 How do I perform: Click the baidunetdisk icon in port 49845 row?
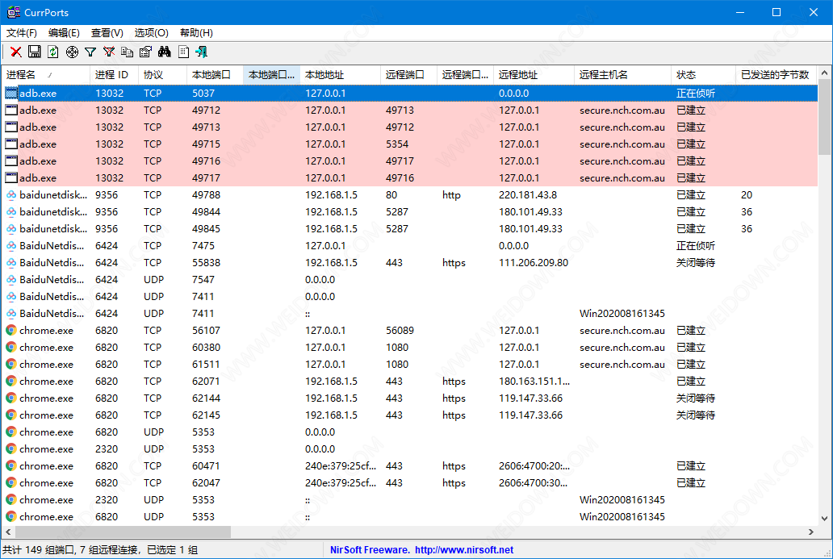[x=11, y=229]
